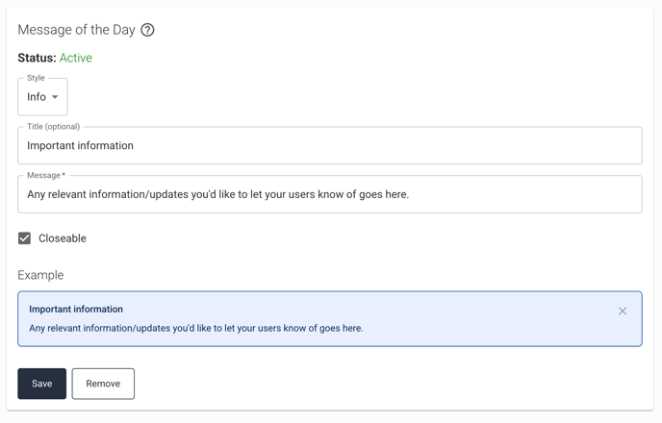The width and height of the screenshot is (662, 423).
Task: Click the 'Message of the Day' heading
Action: [x=76, y=30]
